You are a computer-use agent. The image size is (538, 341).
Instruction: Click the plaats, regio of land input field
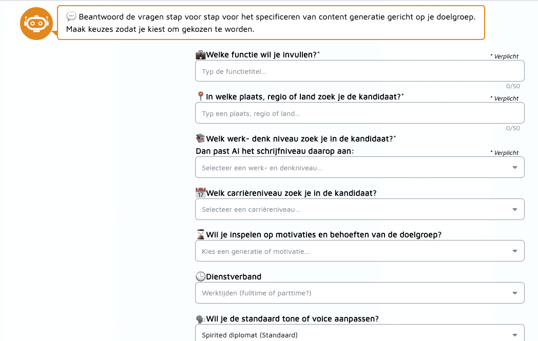[359, 112]
